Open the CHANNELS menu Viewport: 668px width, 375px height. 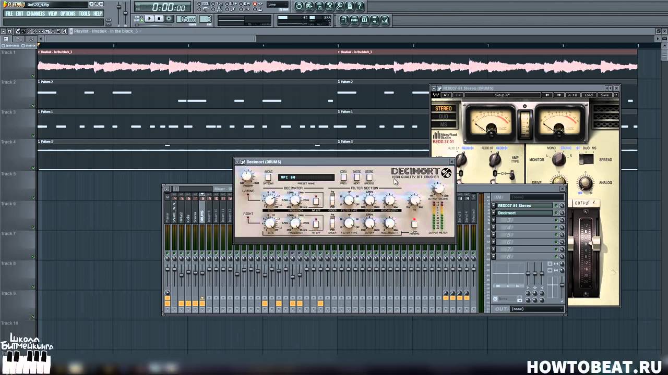tap(35, 14)
